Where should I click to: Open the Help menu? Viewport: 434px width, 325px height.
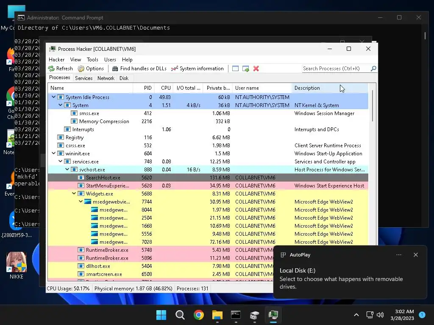click(x=127, y=60)
